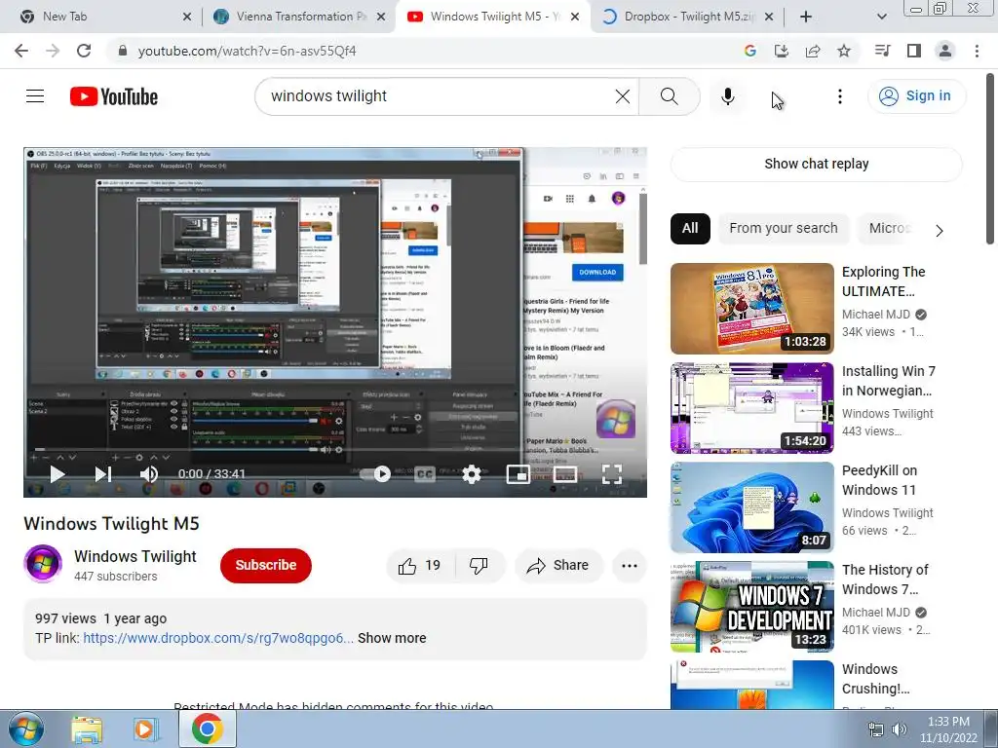Open the Chrome profile icon
998x748 pixels.
945,51
